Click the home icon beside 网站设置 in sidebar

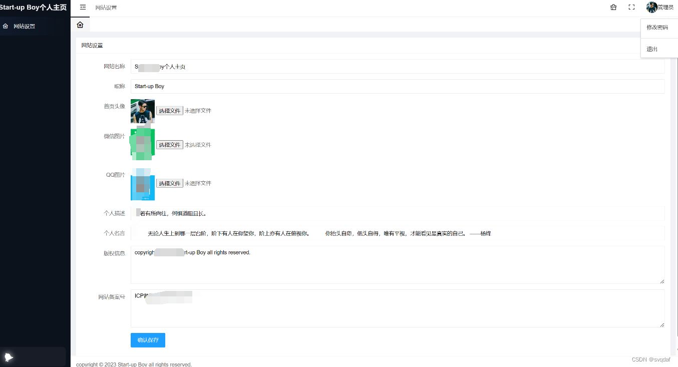tap(6, 26)
